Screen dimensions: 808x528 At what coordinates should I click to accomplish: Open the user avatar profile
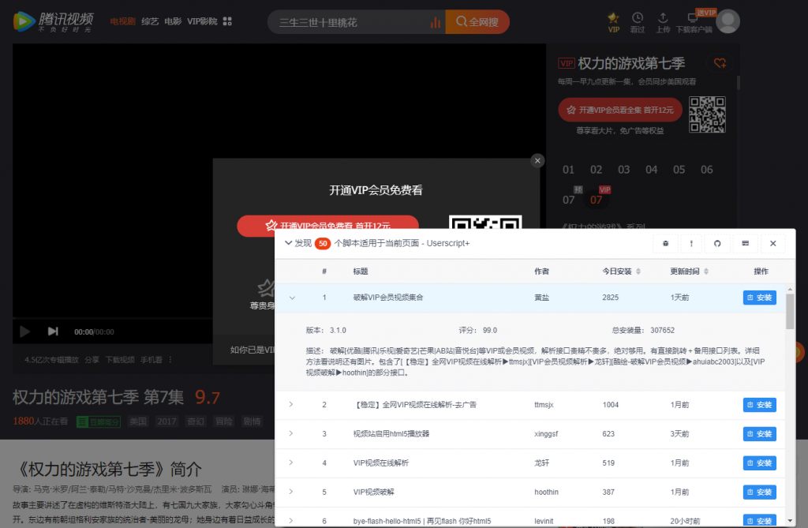coord(728,21)
